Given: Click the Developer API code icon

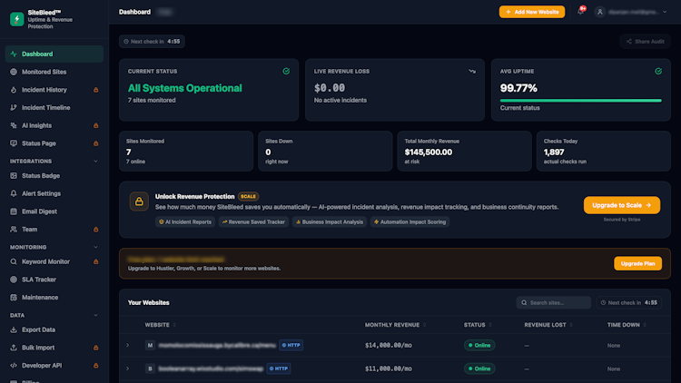Looking at the screenshot, I should tap(14, 365).
